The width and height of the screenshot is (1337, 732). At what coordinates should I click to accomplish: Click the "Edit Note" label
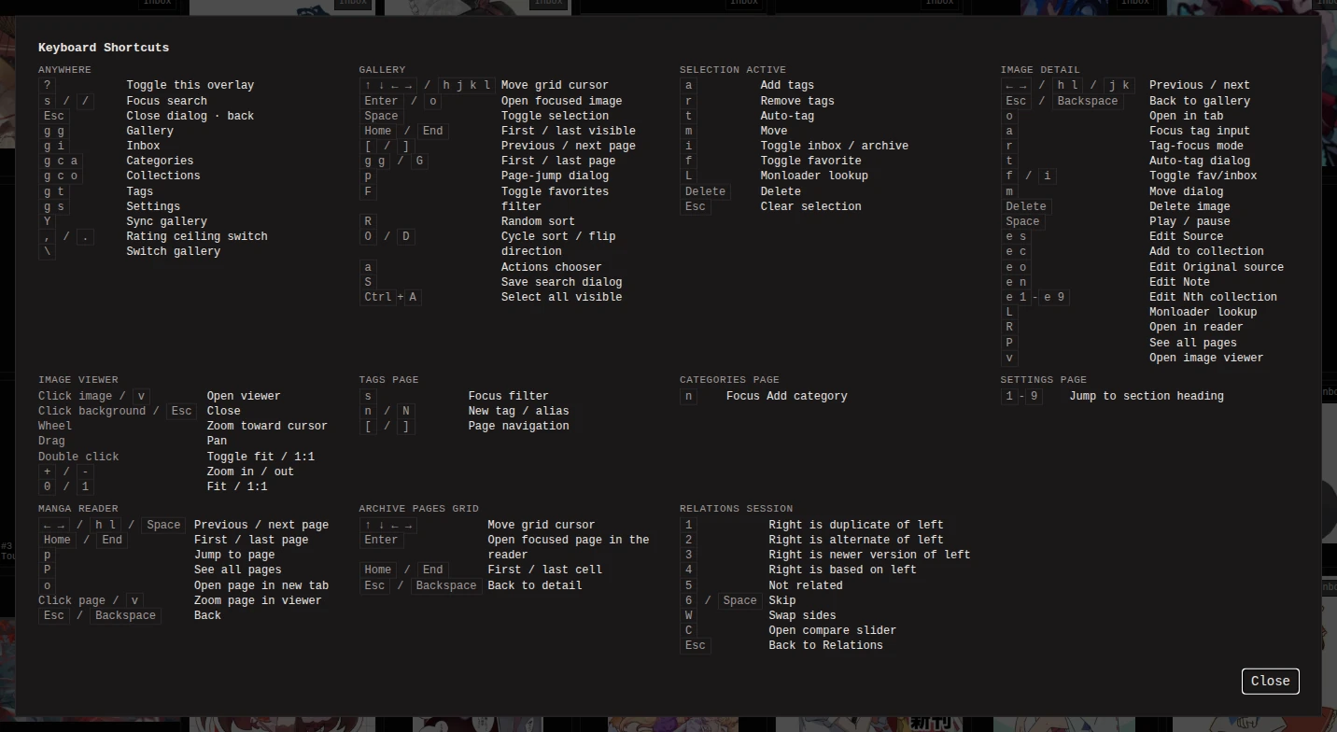[1179, 282]
